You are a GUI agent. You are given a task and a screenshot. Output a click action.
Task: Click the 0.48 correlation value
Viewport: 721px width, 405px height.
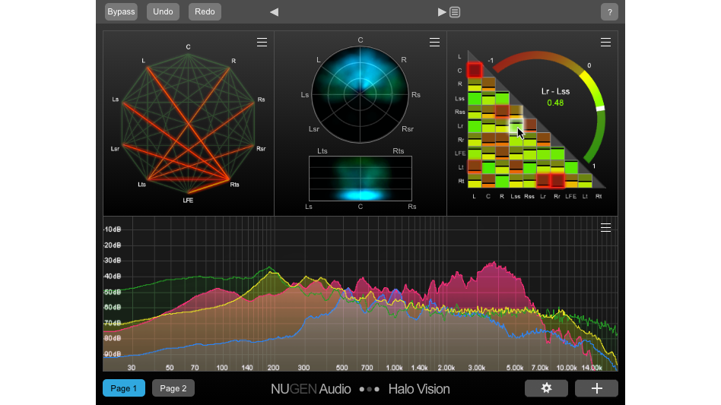click(555, 103)
